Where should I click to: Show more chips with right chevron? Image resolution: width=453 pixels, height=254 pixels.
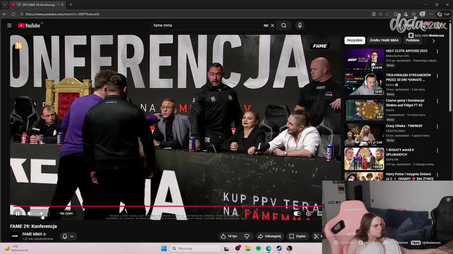434,41
